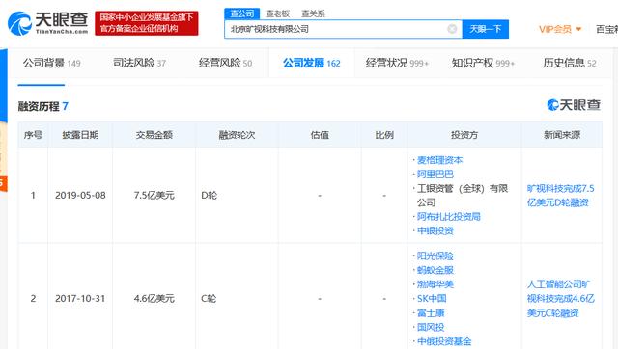Select the 查公司 search tab
Screen dimensions: 618x349
coord(242,13)
